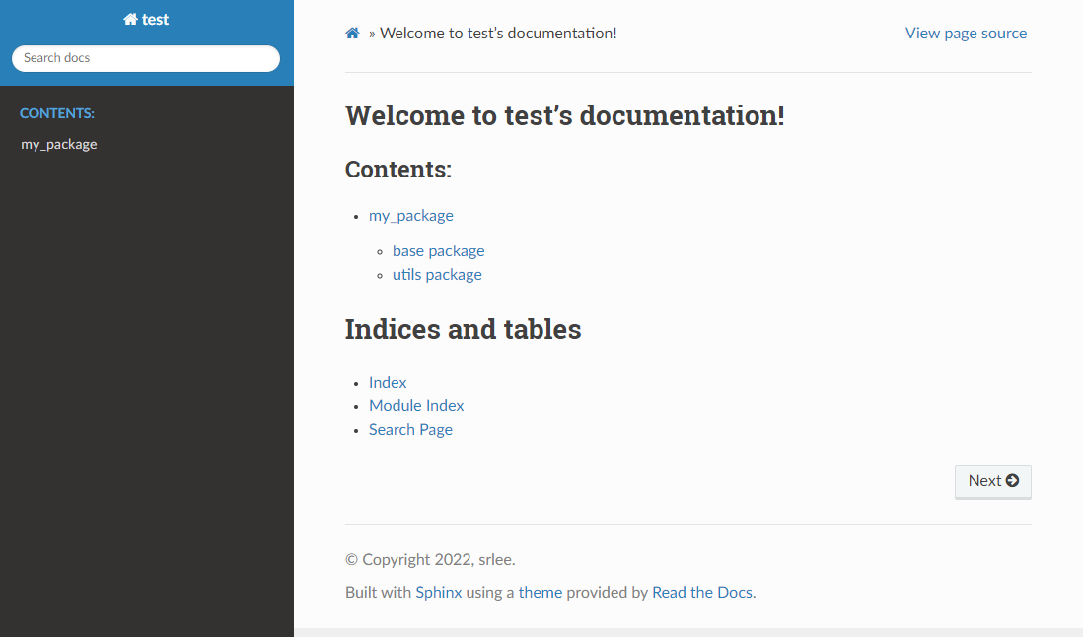
Task: Follow the Sphinx link in the footer
Action: click(439, 593)
